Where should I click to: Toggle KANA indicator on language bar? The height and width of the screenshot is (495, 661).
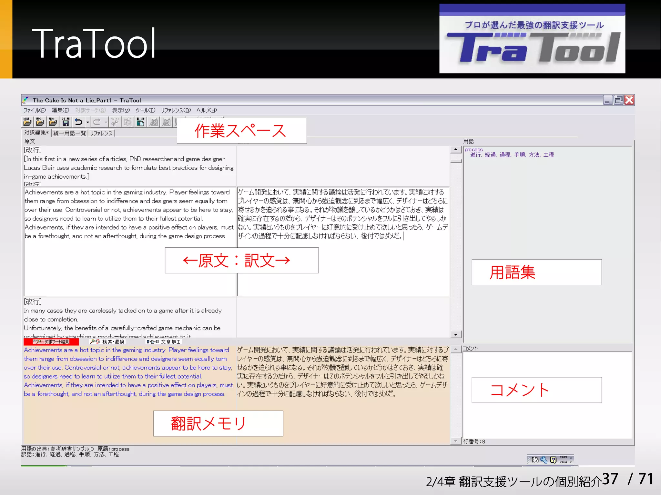563,462
